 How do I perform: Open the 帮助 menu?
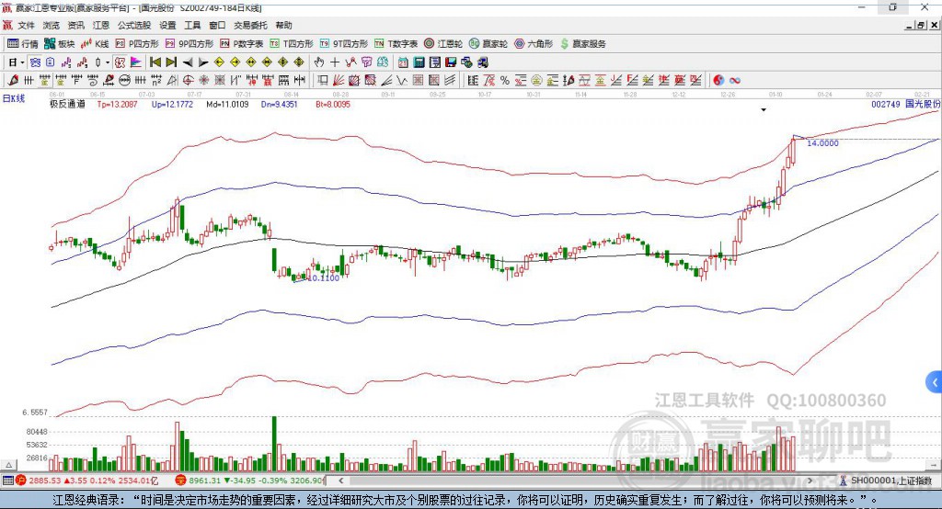(x=283, y=25)
